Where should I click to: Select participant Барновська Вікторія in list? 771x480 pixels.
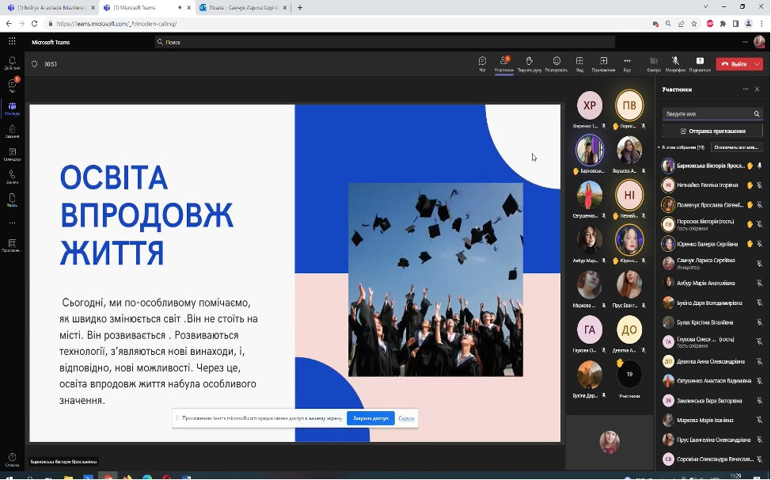click(x=712, y=166)
